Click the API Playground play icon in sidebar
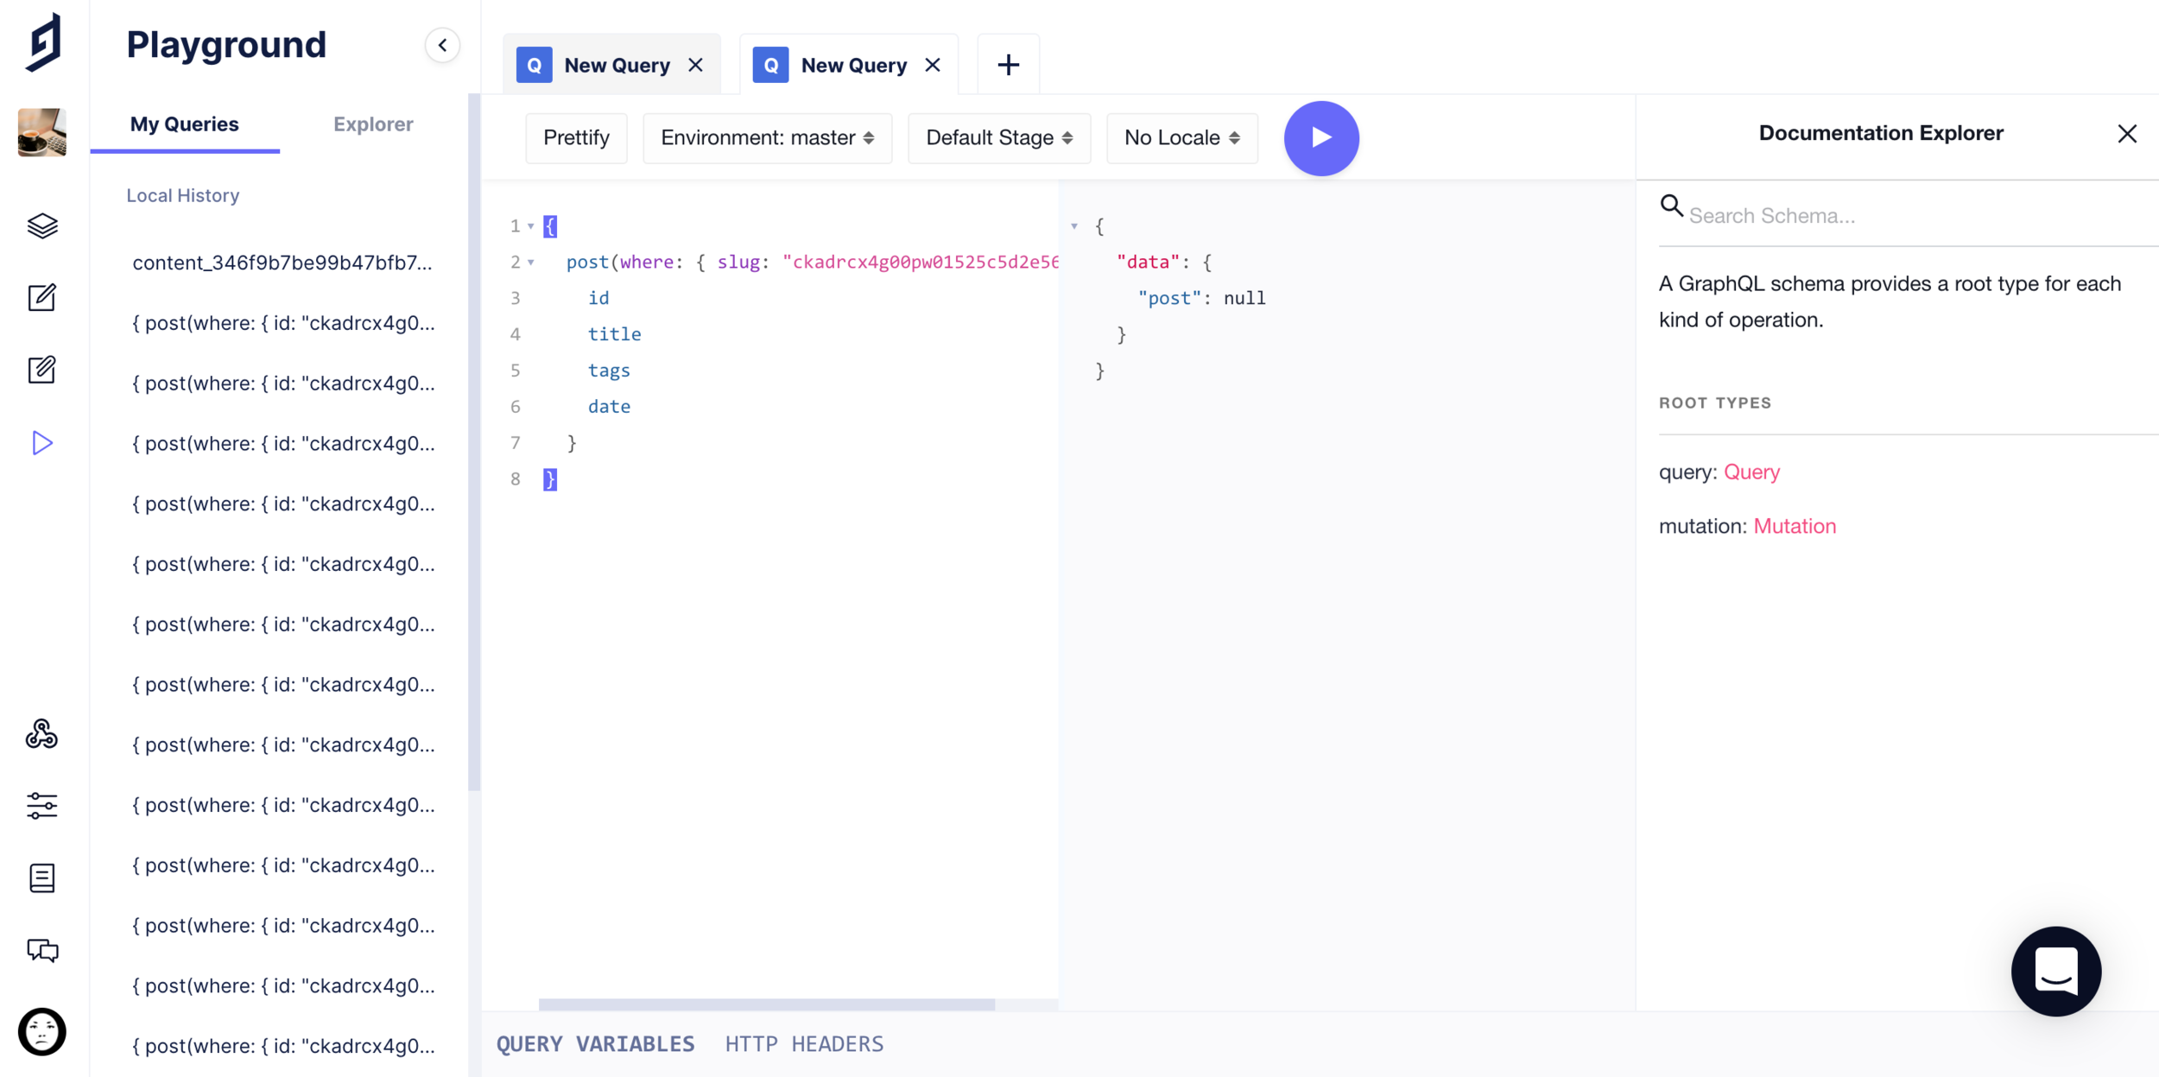This screenshot has width=2159, height=1077. 41,443
